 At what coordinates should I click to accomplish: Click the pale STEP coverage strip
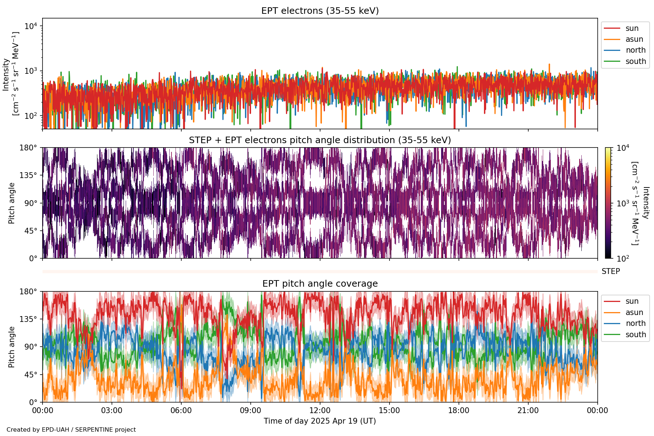[x=320, y=271]
